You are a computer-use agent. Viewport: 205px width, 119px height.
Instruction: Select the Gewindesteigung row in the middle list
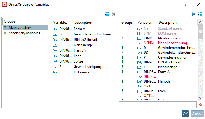tap(84, 67)
